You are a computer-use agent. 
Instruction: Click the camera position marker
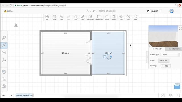click(x=104, y=56)
